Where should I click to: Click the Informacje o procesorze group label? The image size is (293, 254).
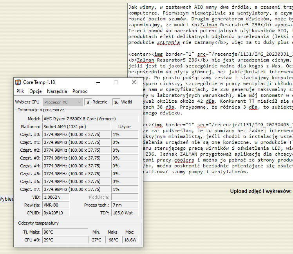coord(41,110)
